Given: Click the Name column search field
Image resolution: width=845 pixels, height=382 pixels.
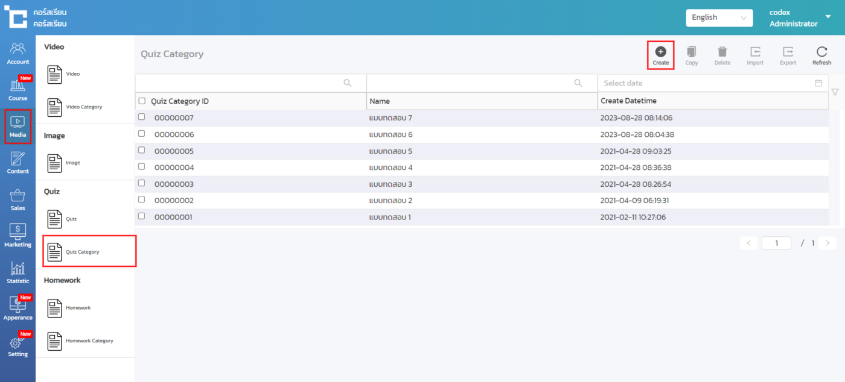Looking at the screenshot, I should [471, 83].
